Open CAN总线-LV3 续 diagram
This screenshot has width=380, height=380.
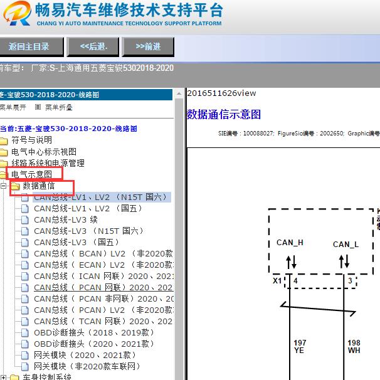click(x=66, y=220)
